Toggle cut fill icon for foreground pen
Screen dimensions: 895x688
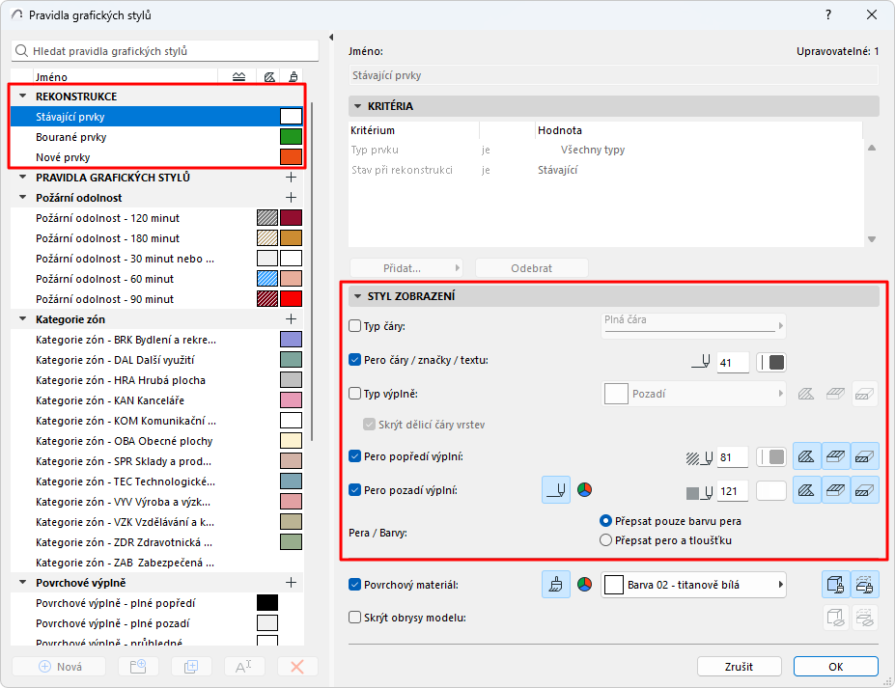(x=806, y=457)
